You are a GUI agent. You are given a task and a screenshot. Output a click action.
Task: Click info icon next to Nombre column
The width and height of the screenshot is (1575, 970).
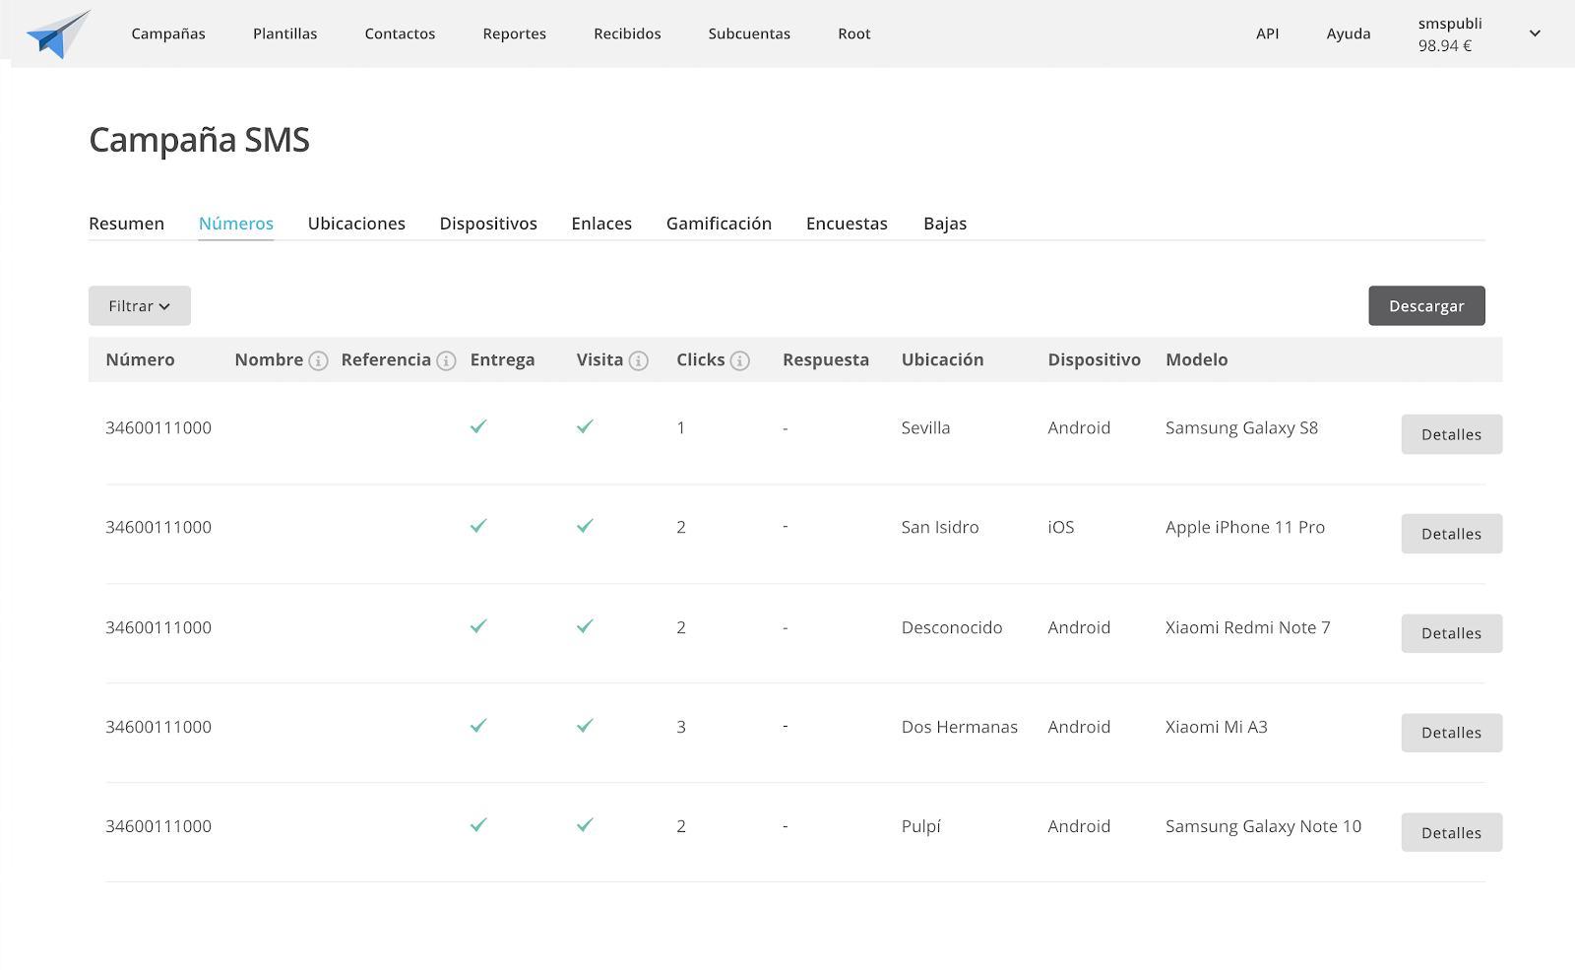[318, 360]
